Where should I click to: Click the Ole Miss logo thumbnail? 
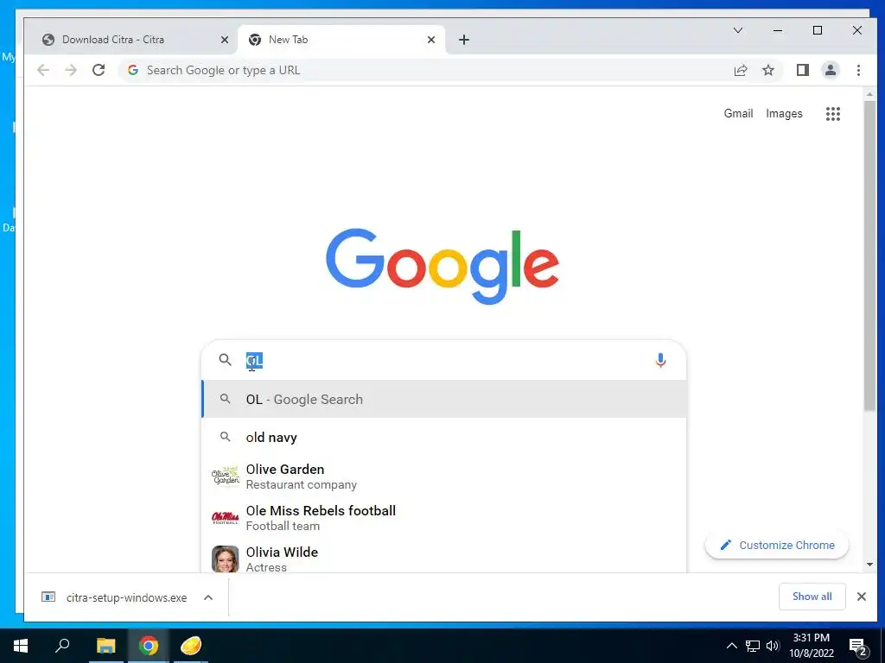pos(226,518)
